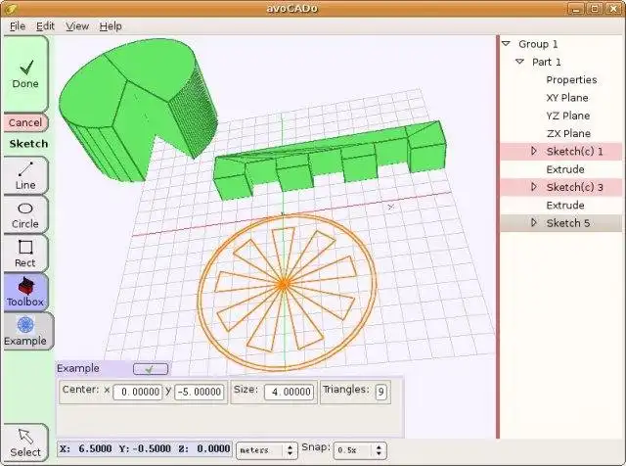Screen dimensions: 626x466
Task: Click the orange wheel sketch center
Action: click(x=284, y=284)
